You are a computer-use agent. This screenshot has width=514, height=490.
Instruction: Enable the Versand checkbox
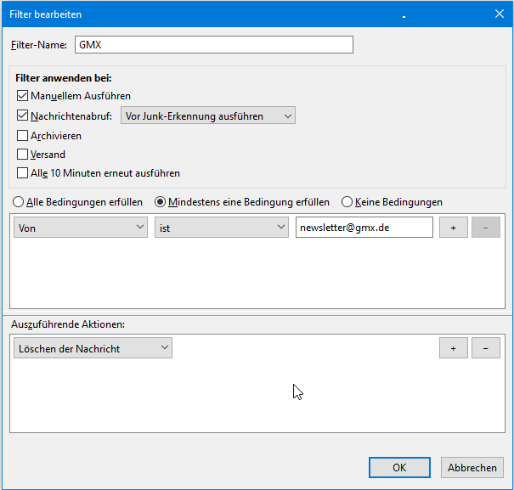coord(23,155)
